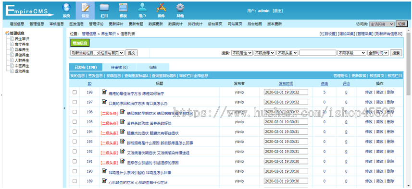Click edit icon beside article 193 title
Viewport: 412px width, 189px height.
[x=123, y=142]
